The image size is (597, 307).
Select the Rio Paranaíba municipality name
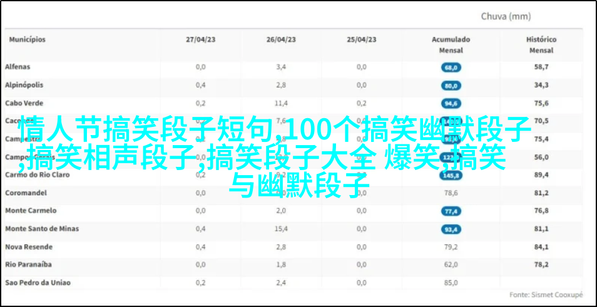tap(28, 264)
